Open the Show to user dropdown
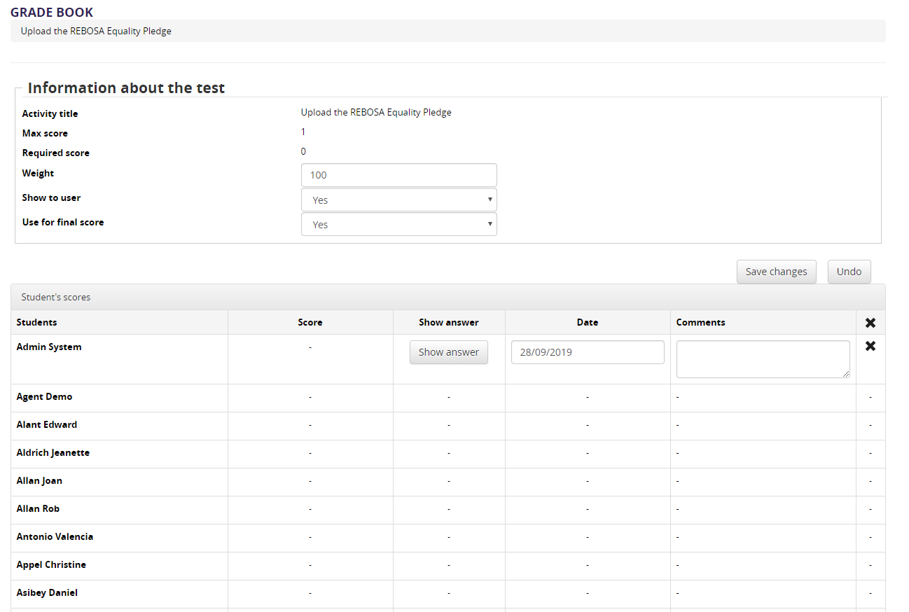This screenshot has height=612, width=909. [x=398, y=200]
